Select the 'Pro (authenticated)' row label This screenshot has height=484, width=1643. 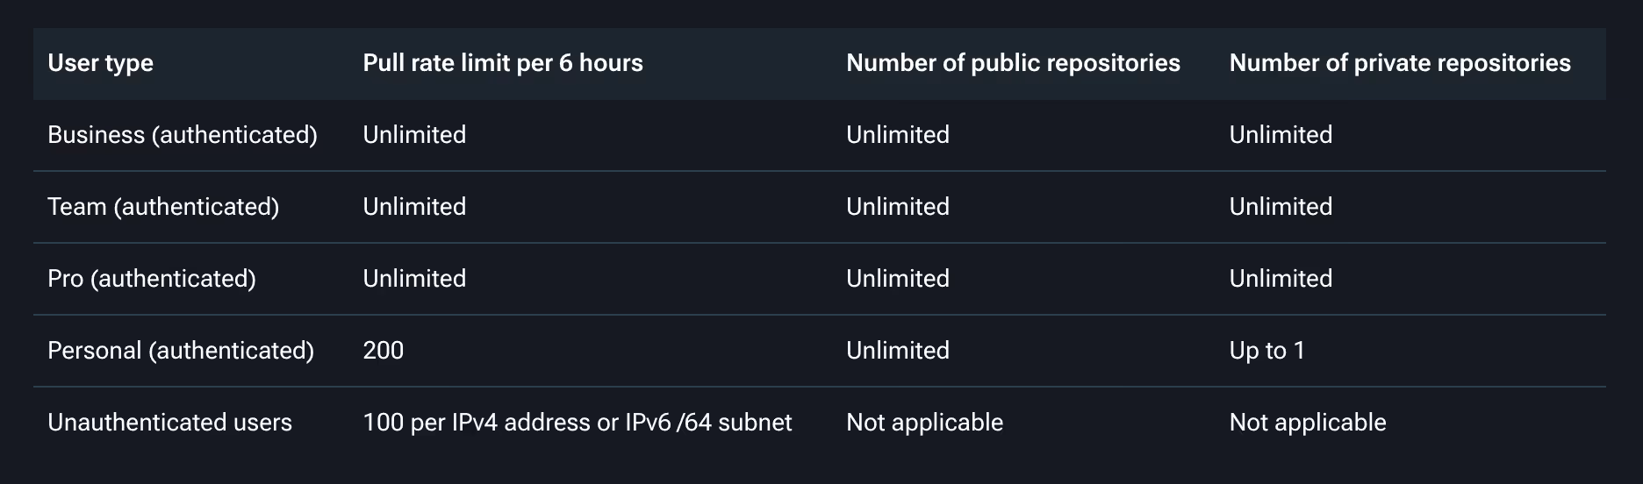(151, 279)
